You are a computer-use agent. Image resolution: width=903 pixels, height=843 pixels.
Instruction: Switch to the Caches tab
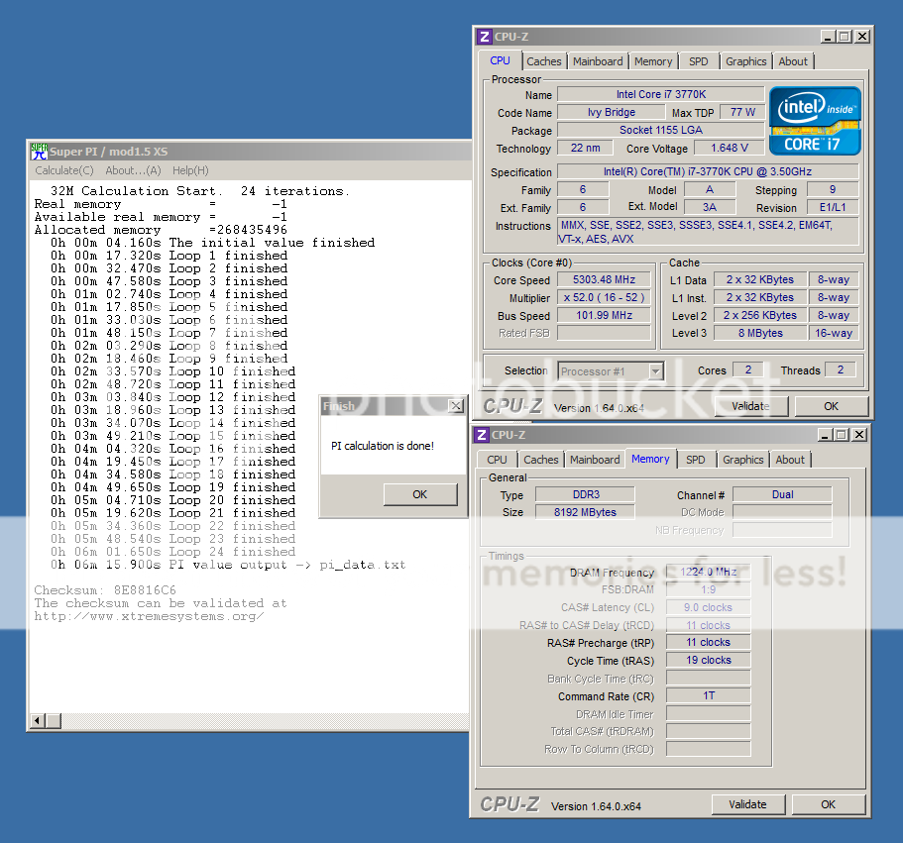[544, 60]
